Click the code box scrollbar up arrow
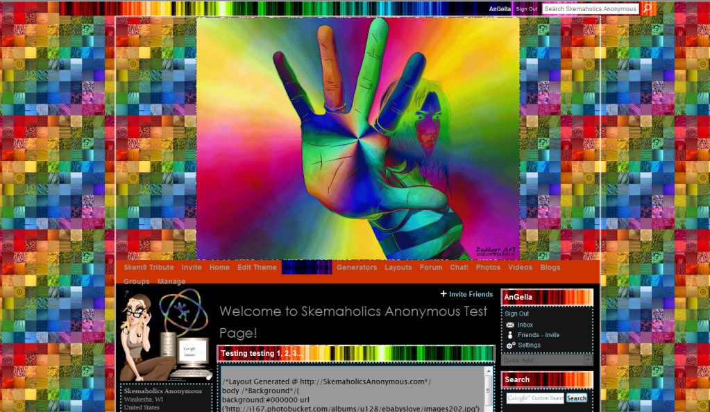 (x=488, y=371)
